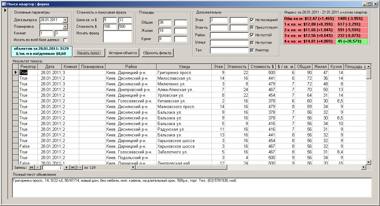Click the 'Кухня' area field containing 8
This screenshot has width=380, height=206.
pos(165,39)
